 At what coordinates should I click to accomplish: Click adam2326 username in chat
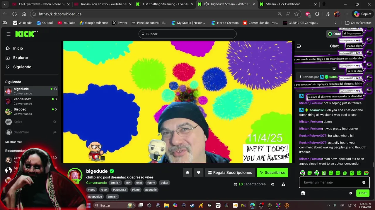coord(318,110)
